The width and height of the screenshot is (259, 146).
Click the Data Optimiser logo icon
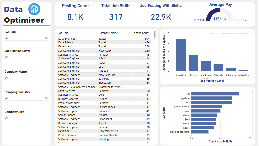point(34,9)
